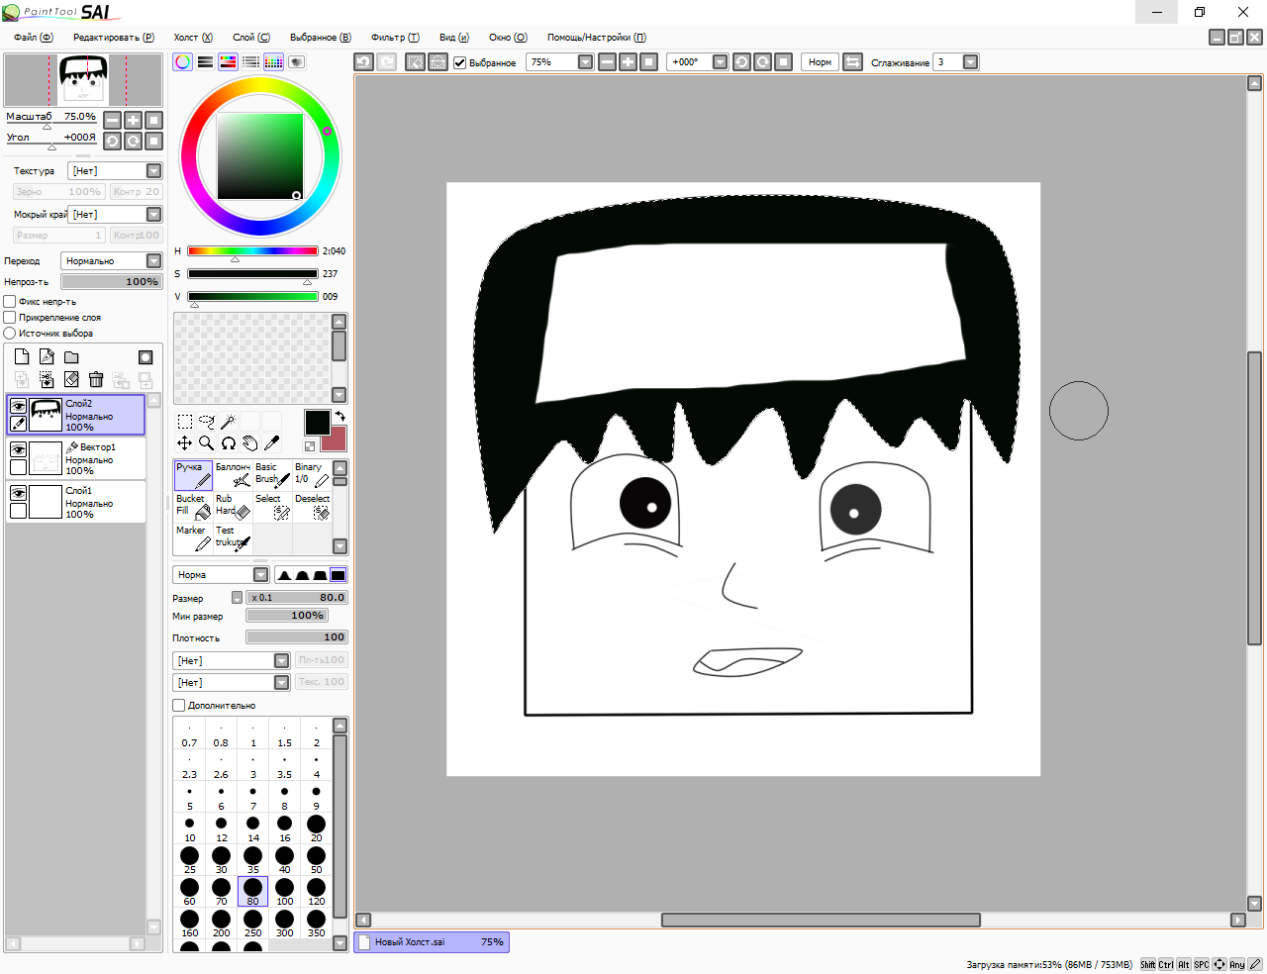Create a new layer folder

point(71,357)
